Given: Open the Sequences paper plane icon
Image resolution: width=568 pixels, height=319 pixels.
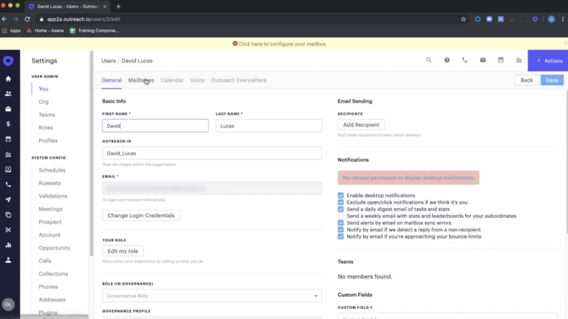Looking at the screenshot, I should coord(8,200).
